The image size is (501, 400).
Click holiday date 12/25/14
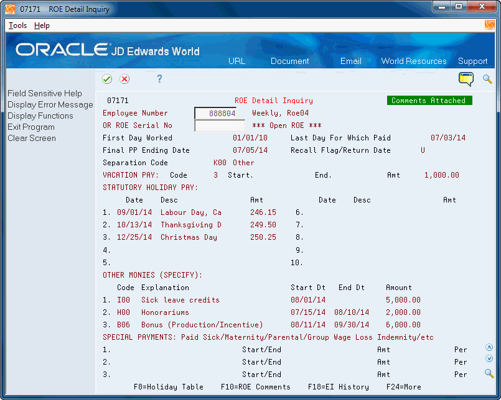(x=134, y=237)
